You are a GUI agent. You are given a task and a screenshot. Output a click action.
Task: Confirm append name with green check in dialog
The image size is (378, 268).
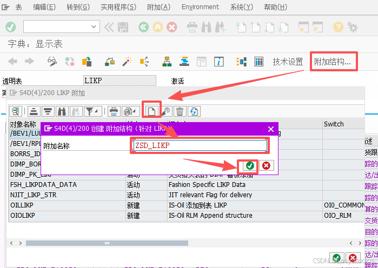click(x=250, y=165)
